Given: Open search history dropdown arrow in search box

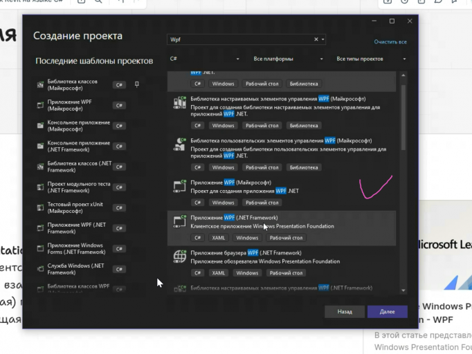Looking at the screenshot, I should click(323, 39).
